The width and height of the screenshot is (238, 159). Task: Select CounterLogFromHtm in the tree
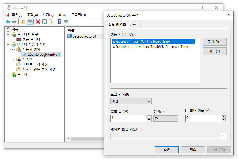(x=44, y=55)
